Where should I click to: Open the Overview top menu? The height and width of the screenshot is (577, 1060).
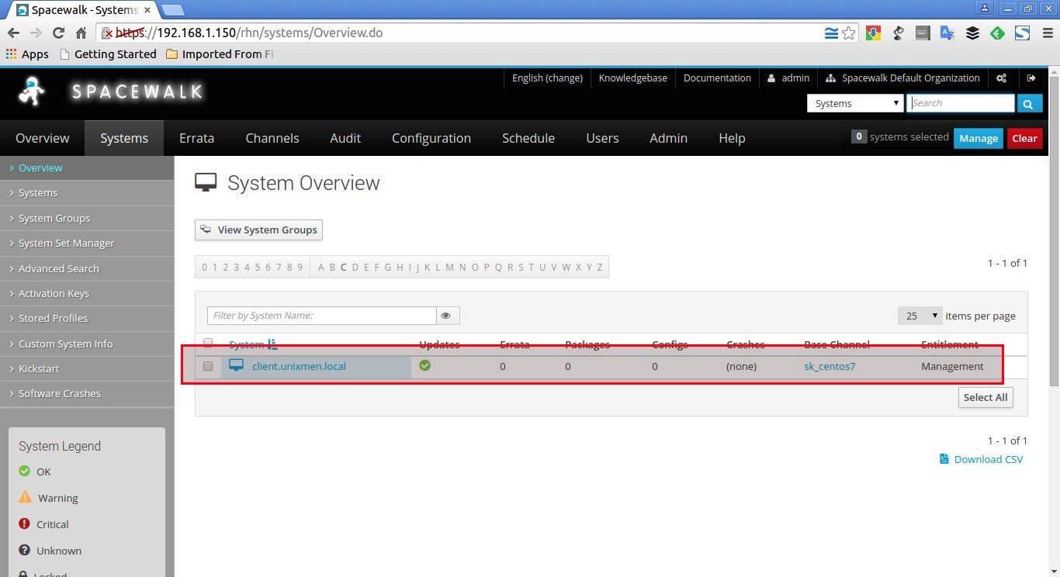point(43,138)
